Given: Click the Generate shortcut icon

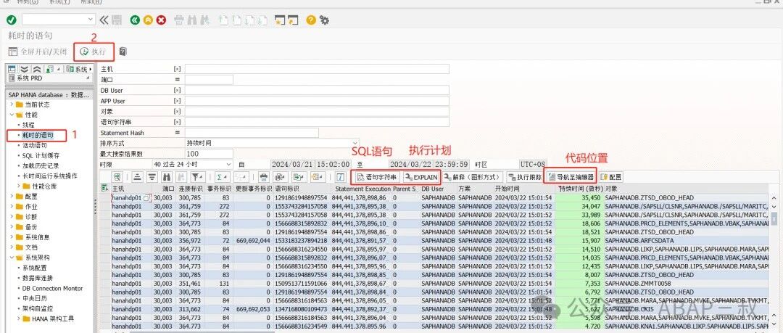Looking at the screenshot, I should pyautogui.click(x=293, y=20).
